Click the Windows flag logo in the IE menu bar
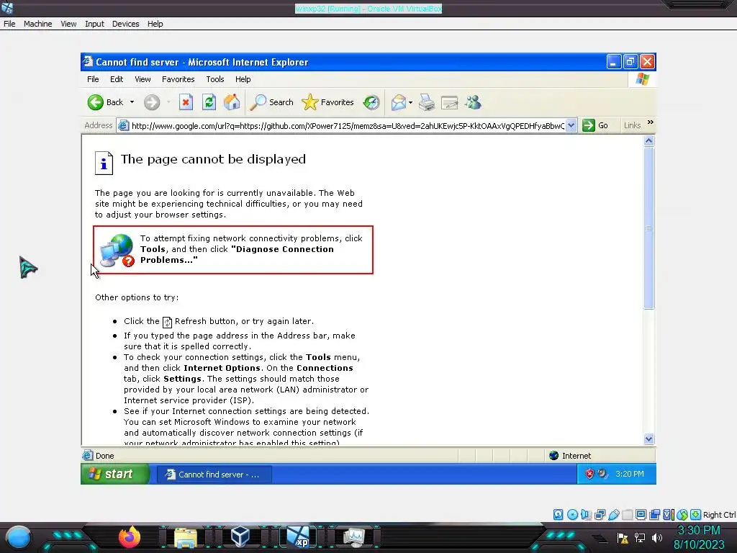Viewport: 737px width, 553px height. pos(643,79)
